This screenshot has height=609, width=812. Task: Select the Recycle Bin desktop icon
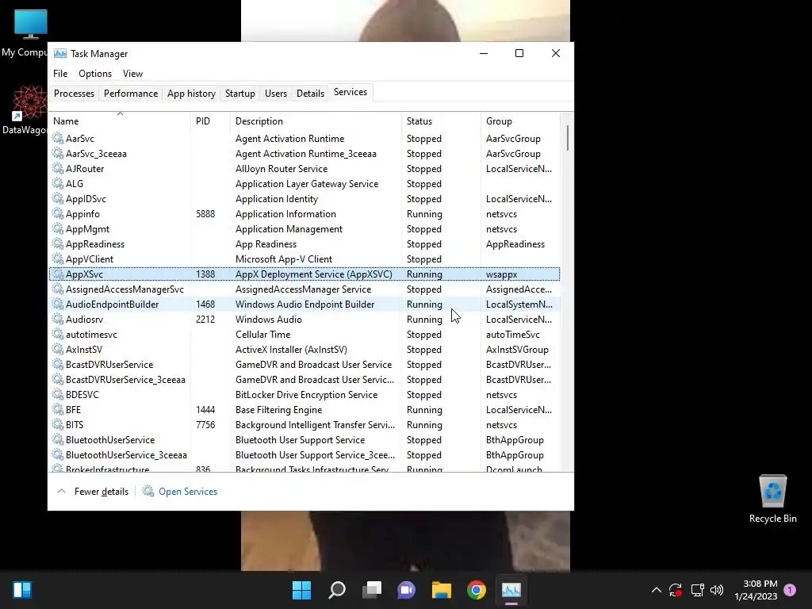[772, 500]
